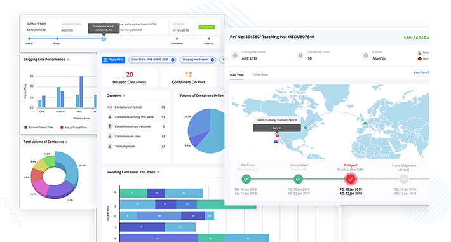Remove the Shipping line Maersk filter chip
The width and height of the screenshot is (451, 242).
(x=212, y=60)
